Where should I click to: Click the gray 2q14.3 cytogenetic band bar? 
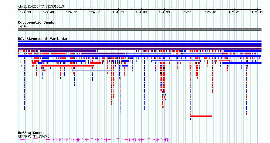pyautogui.click(x=140, y=29)
